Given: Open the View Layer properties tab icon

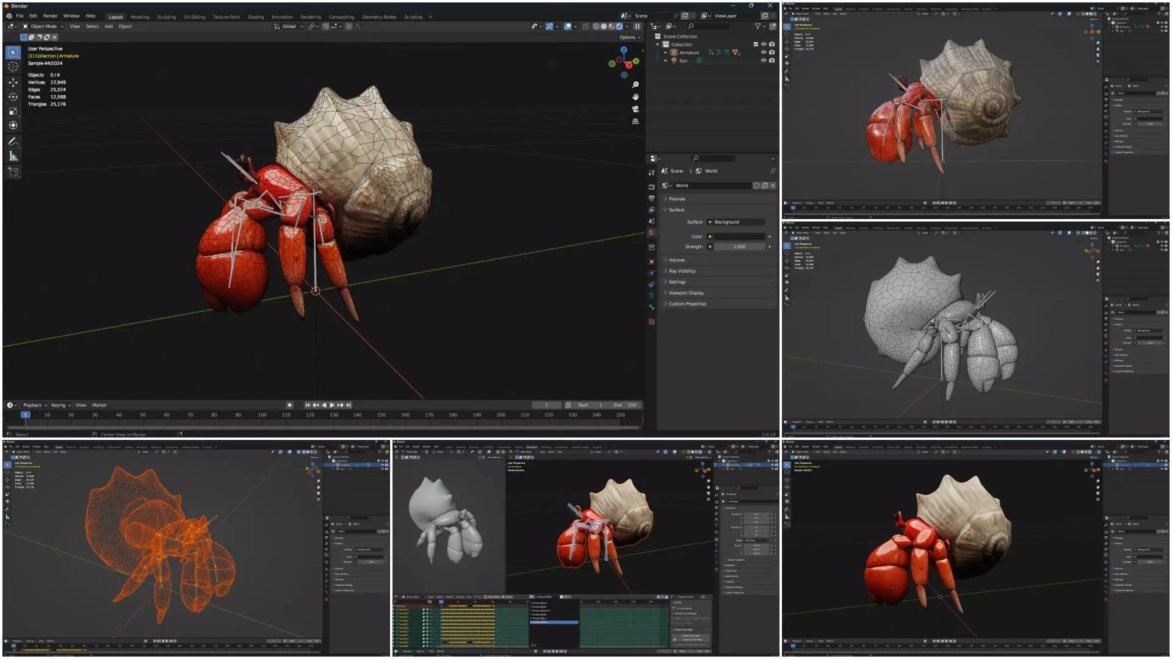Looking at the screenshot, I should 651,210.
